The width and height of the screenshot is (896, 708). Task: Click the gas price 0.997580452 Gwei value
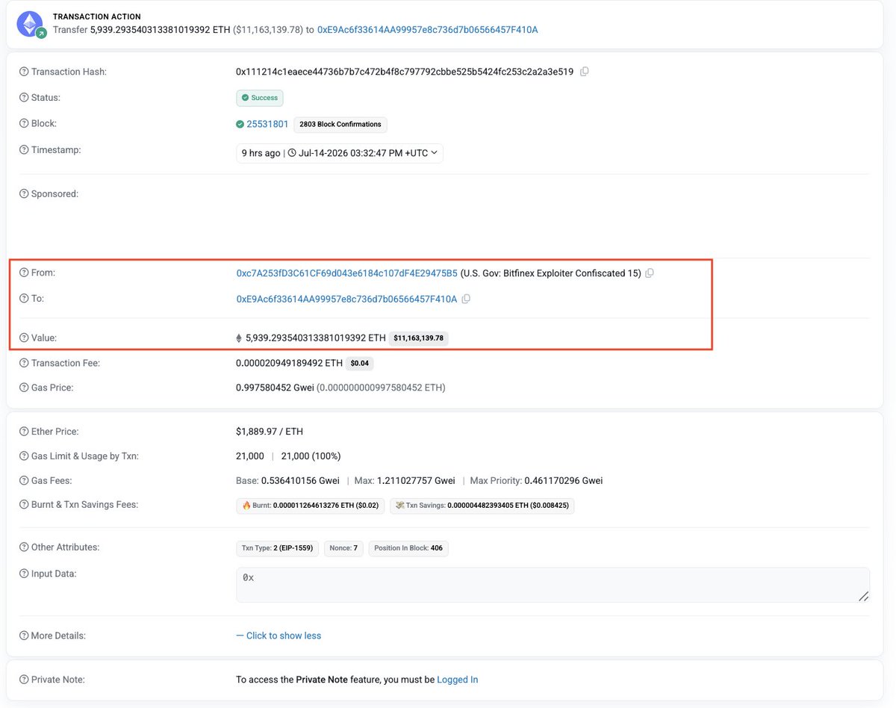click(275, 388)
